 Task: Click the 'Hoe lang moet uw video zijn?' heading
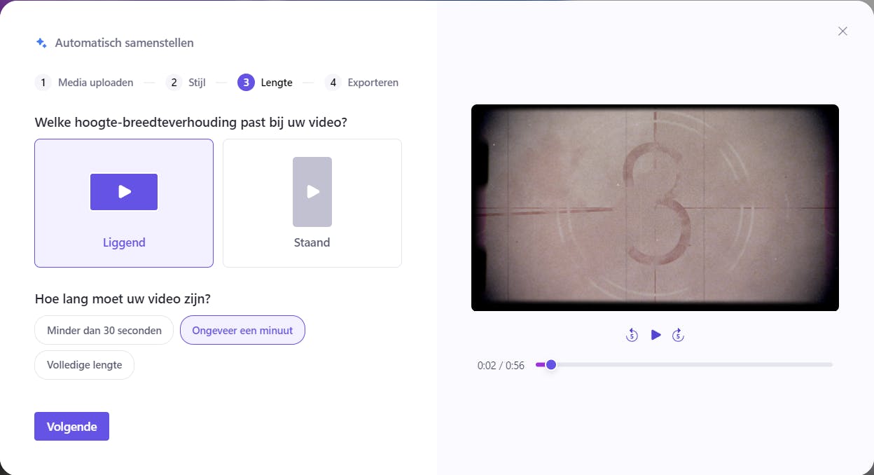click(123, 298)
